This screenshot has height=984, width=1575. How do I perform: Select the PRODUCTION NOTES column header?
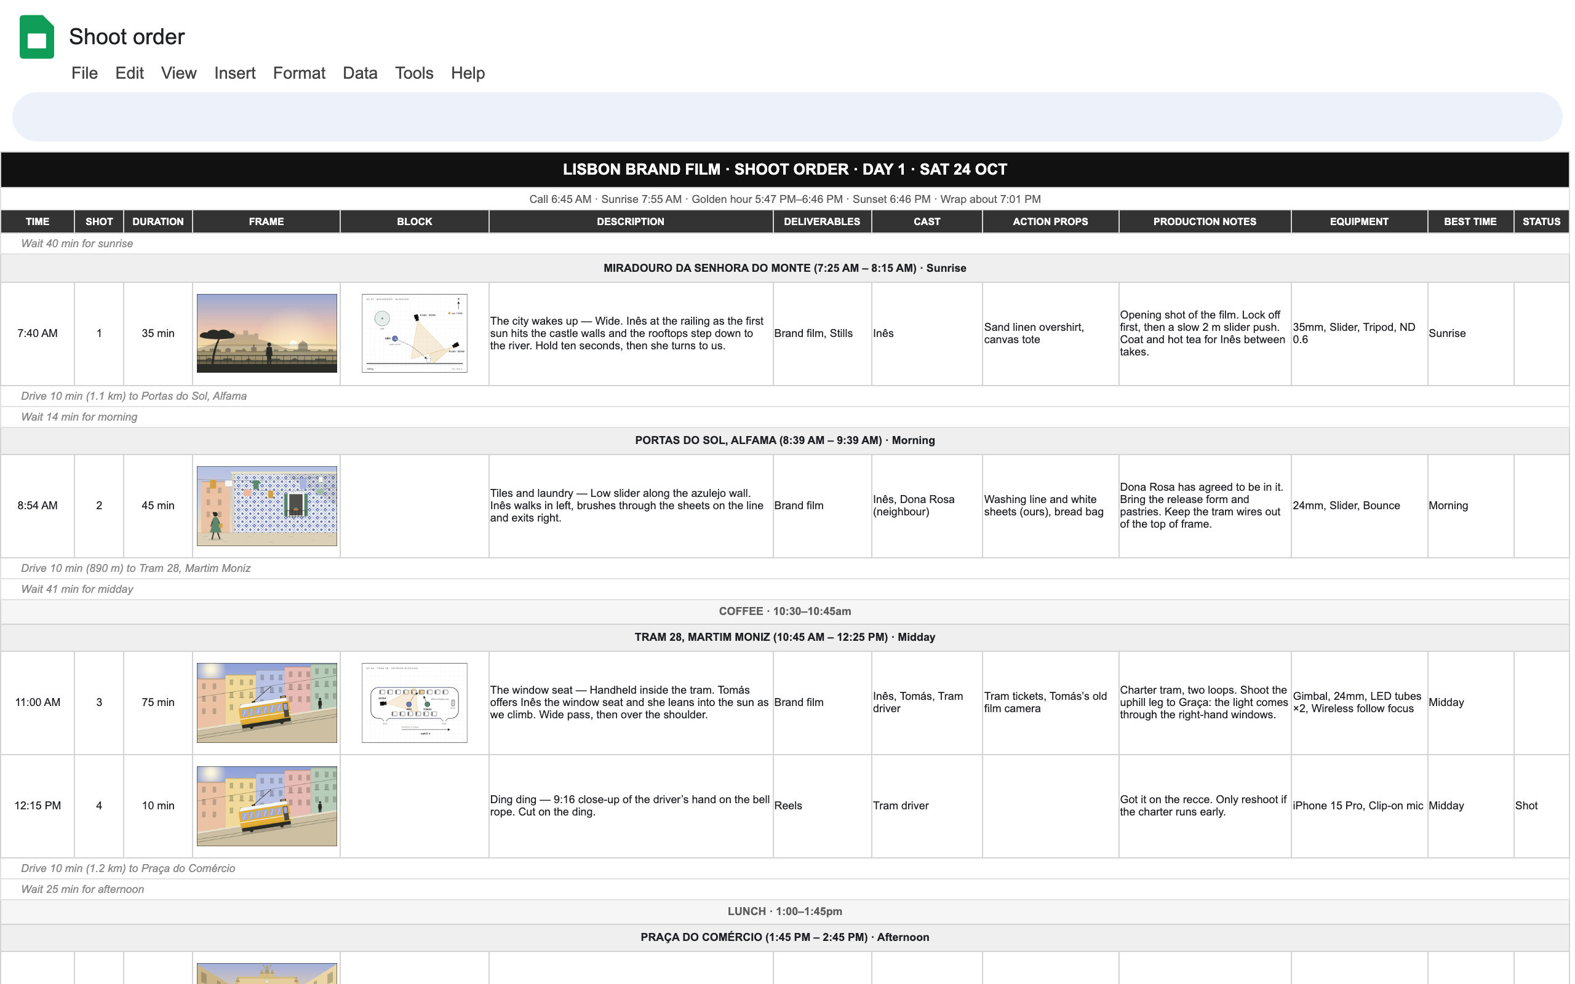click(1205, 221)
